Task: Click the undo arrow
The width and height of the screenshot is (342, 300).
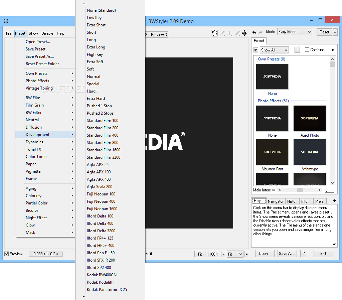Action: [254, 32]
